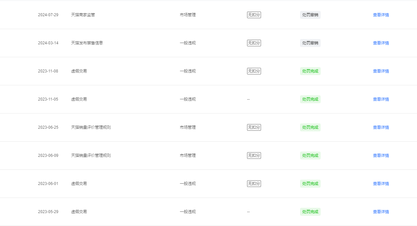Open 查看详情 for the 2023-06-09 record
Viewport: 417px width, 226px height.
pos(381,156)
